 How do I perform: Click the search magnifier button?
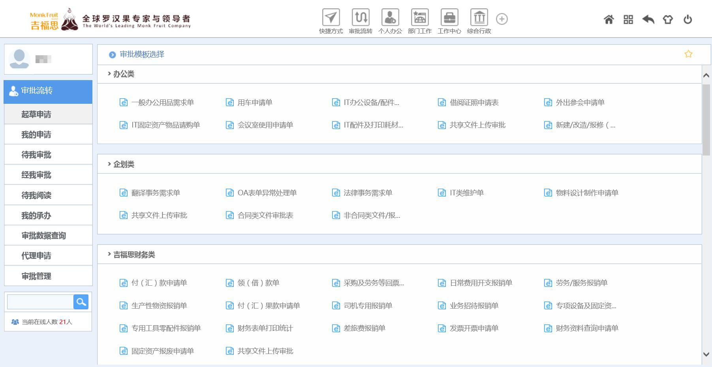pyautogui.click(x=81, y=302)
